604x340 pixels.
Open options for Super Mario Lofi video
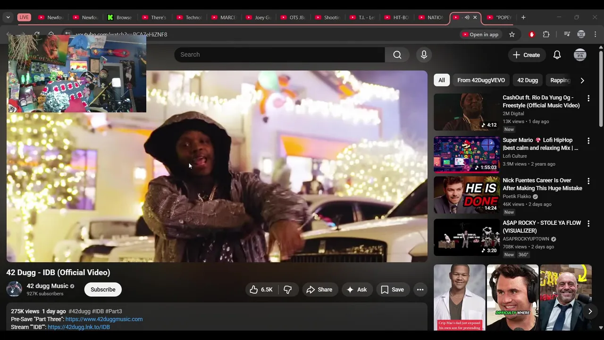pyautogui.click(x=588, y=141)
